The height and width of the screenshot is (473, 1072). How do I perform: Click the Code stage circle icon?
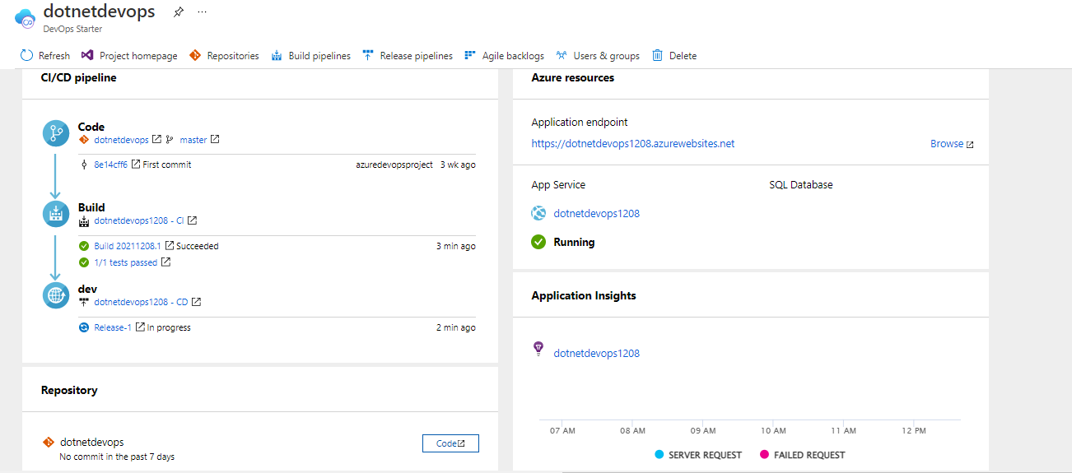[x=56, y=133]
